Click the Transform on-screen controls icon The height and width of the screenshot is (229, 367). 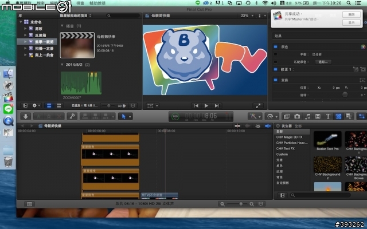[x=362, y=80]
